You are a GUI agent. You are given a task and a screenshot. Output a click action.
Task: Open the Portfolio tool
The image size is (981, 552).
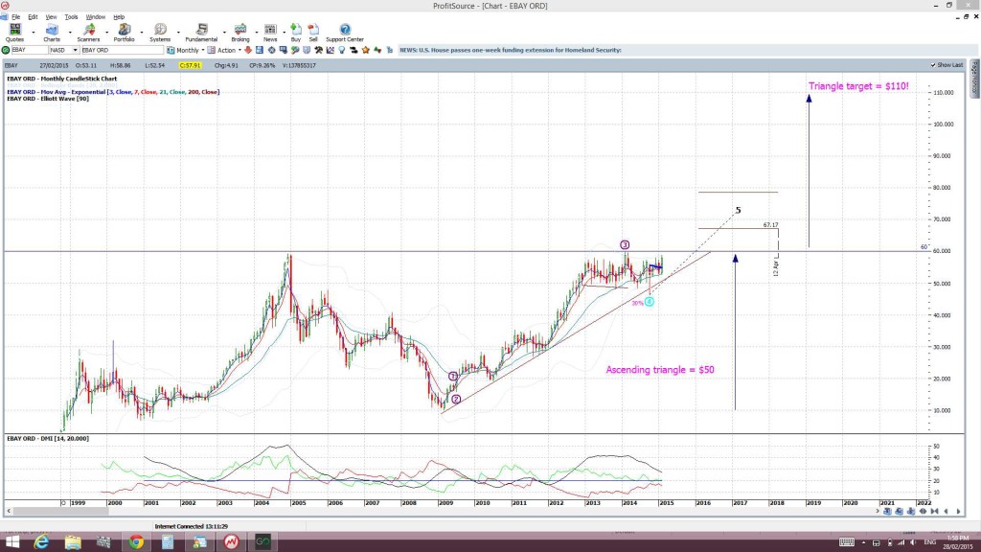tap(124, 33)
